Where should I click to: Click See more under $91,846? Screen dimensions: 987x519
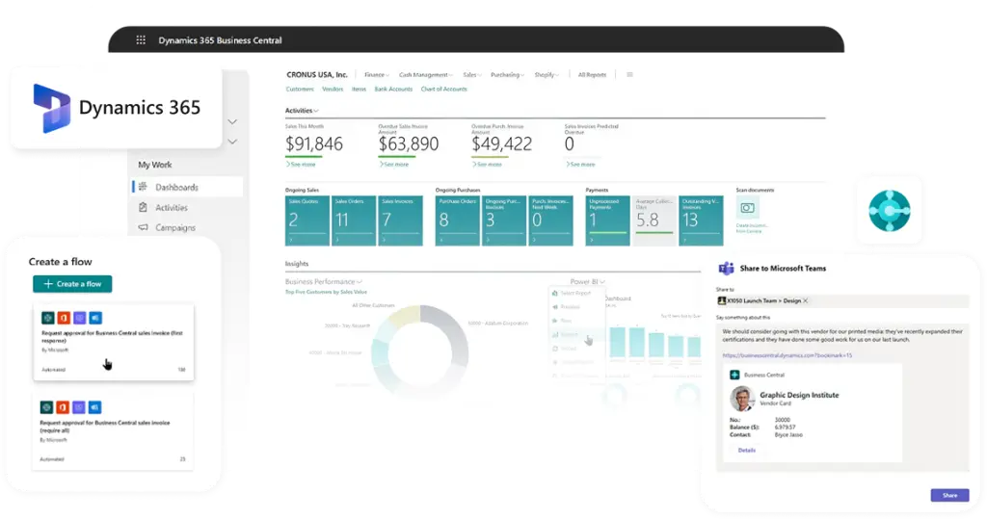301,165
